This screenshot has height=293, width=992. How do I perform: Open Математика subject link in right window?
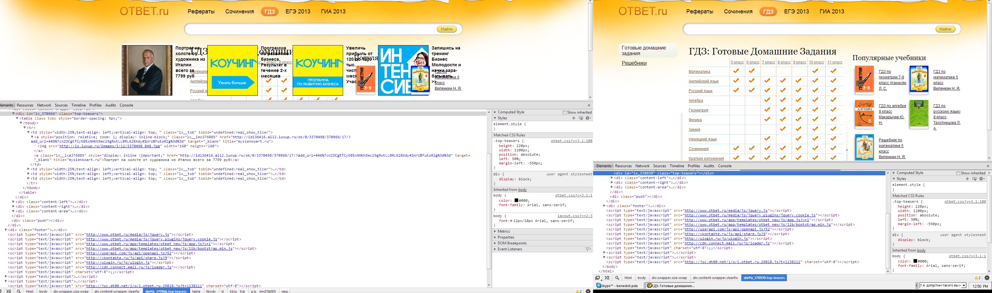(699, 72)
